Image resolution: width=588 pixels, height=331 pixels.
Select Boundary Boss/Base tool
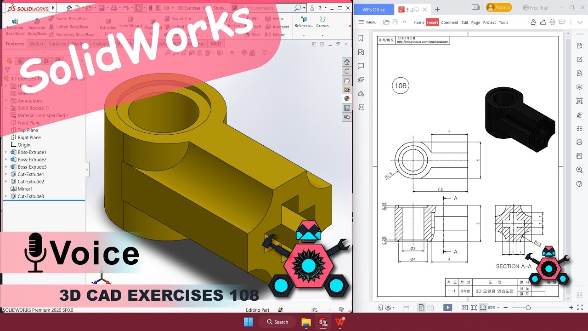[71, 34]
